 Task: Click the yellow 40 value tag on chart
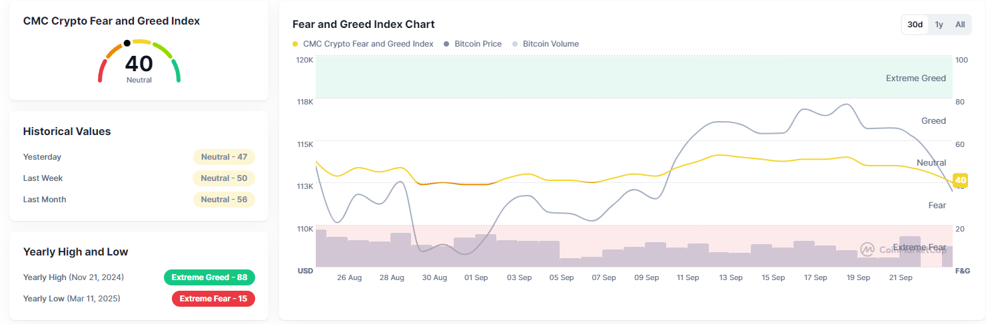coord(961,180)
